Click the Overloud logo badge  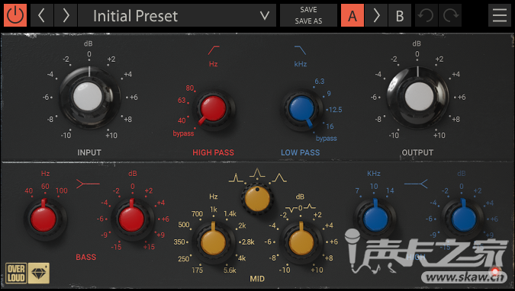click(16, 273)
